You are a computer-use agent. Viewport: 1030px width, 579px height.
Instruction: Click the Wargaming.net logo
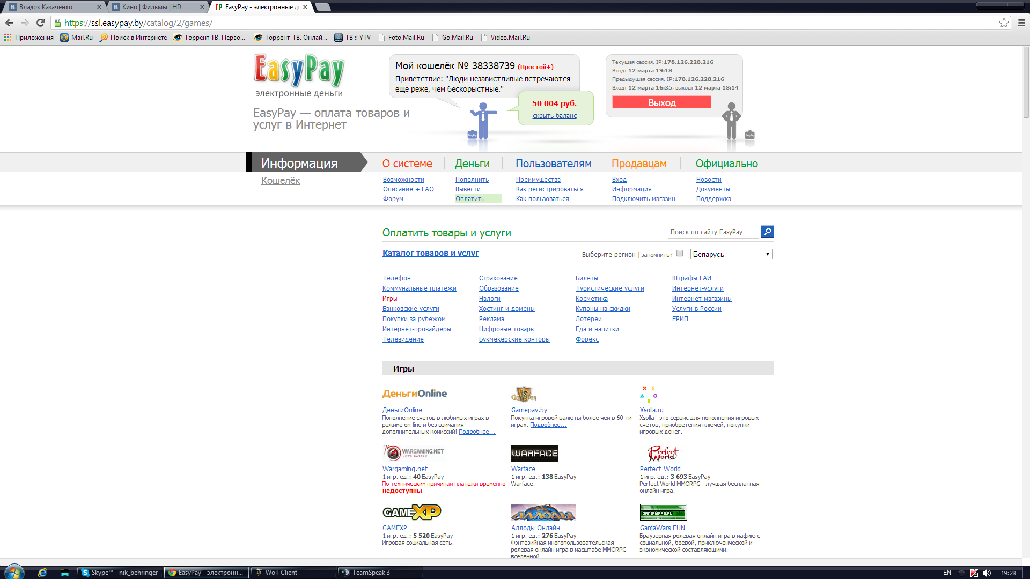414,452
